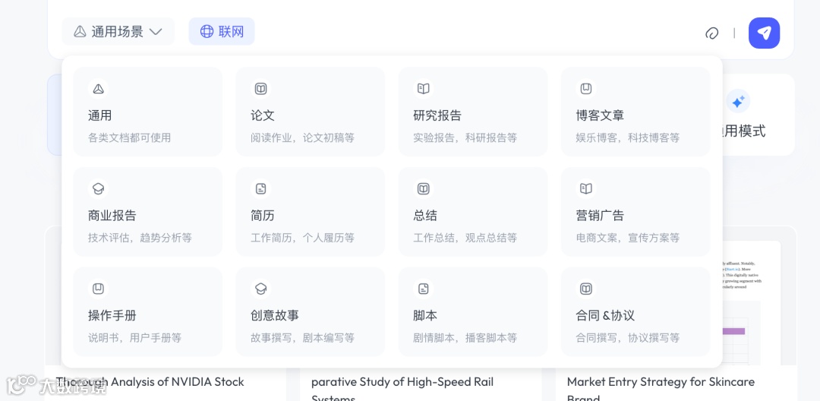Select the 商业报告 scene option
The width and height of the screenshot is (820, 401).
tap(147, 212)
